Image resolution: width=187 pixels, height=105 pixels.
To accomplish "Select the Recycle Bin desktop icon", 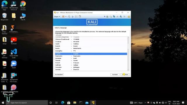I will click(x=5, y=17).
